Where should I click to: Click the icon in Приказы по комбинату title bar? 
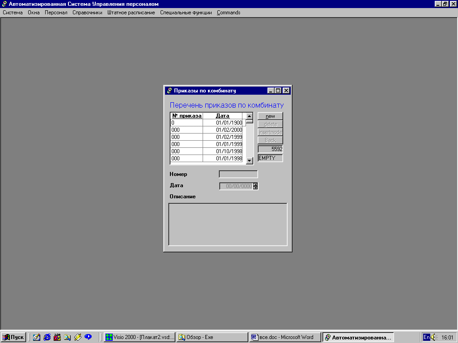(169, 91)
